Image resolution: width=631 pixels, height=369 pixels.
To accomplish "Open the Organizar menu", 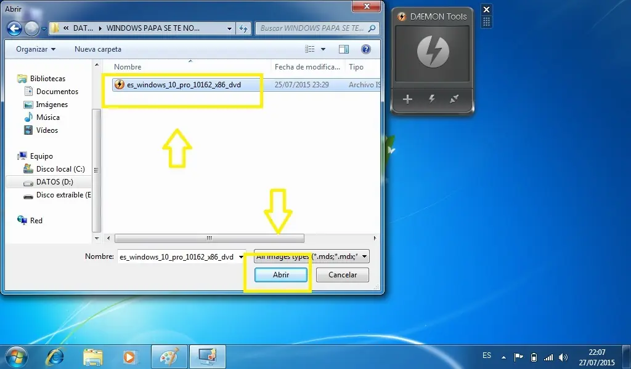I will pyautogui.click(x=36, y=49).
